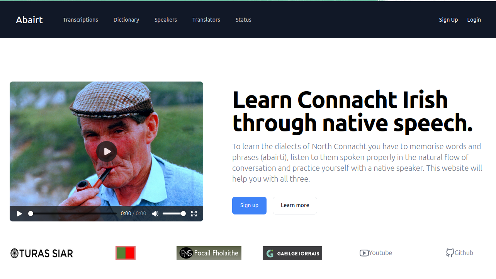Click the green and red flag logo
This screenshot has height=279, width=496.
(x=126, y=253)
